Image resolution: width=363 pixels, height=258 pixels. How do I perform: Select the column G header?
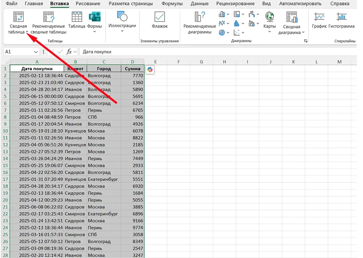pos(201,62)
